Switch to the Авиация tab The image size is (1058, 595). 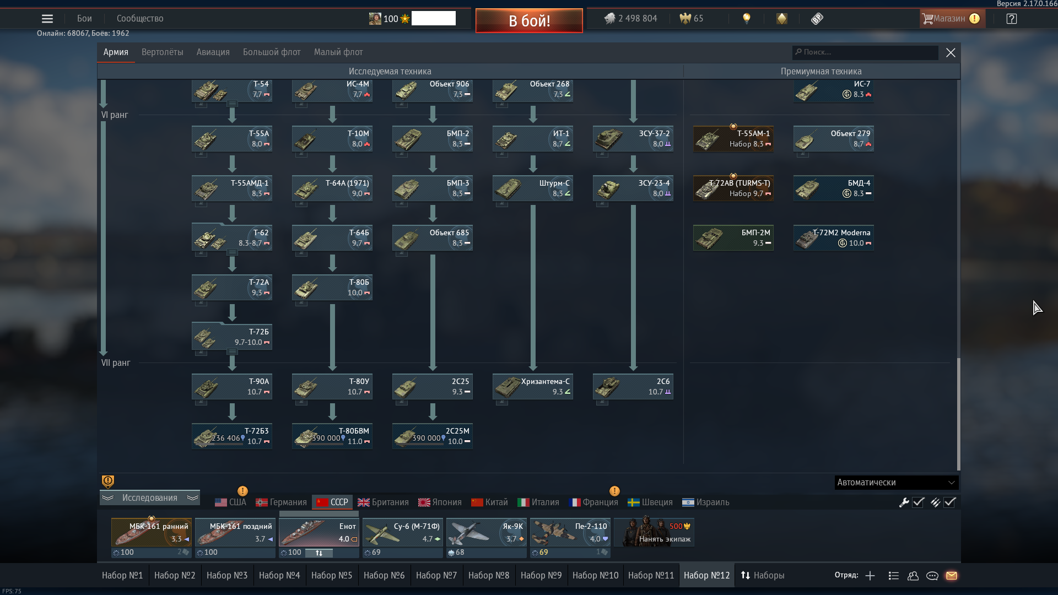coord(213,52)
